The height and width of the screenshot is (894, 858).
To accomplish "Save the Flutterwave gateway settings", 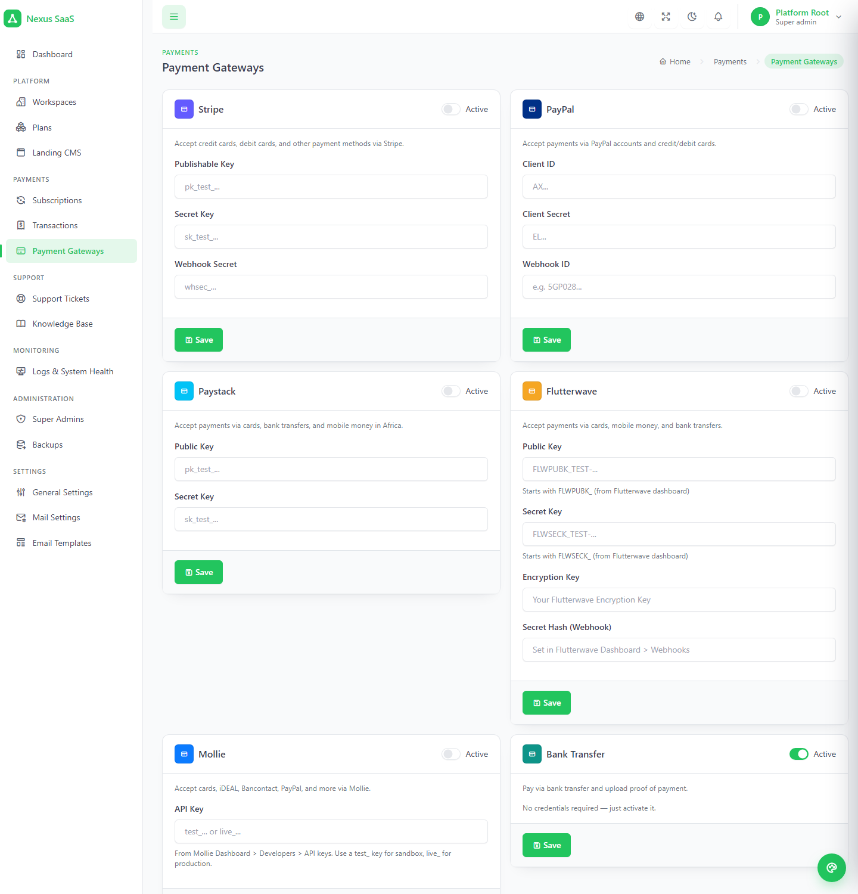I will [546, 703].
